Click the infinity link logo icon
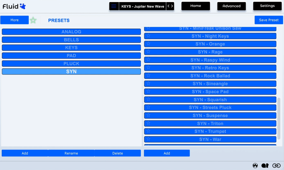The height and width of the screenshot is (170, 284). pyautogui.click(x=276, y=165)
